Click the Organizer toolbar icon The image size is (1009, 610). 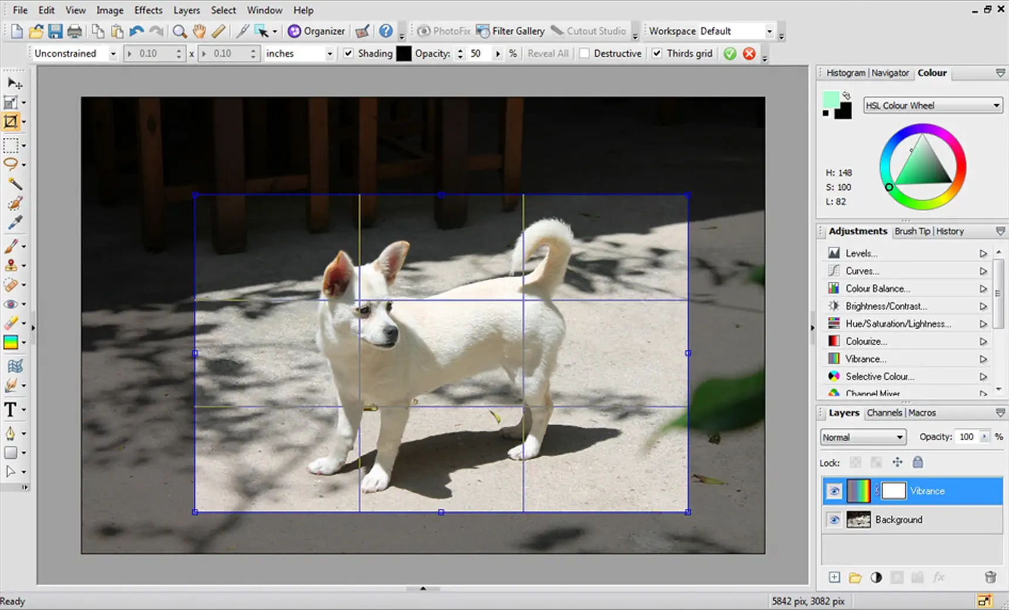(x=316, y=31)
